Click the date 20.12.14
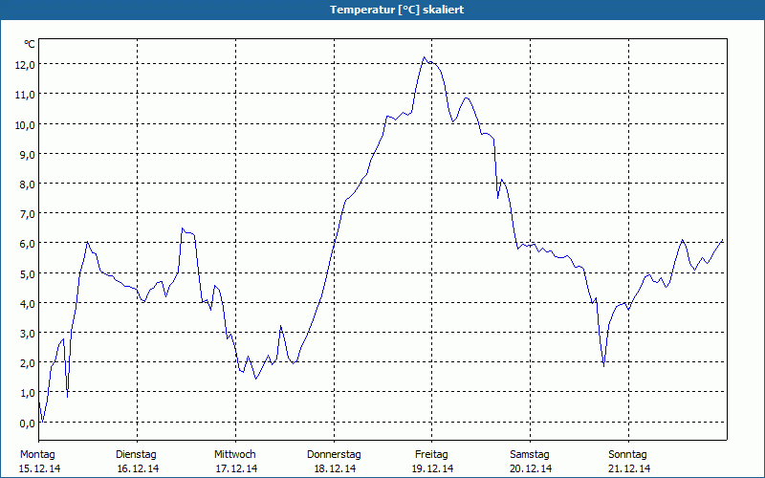 point(532,468)
